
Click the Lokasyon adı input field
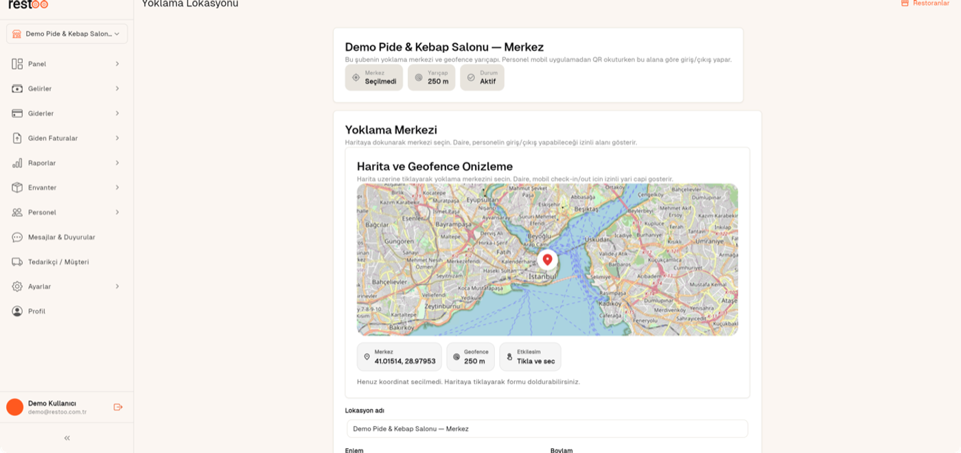pyautogui.click(x=547, y=428)
